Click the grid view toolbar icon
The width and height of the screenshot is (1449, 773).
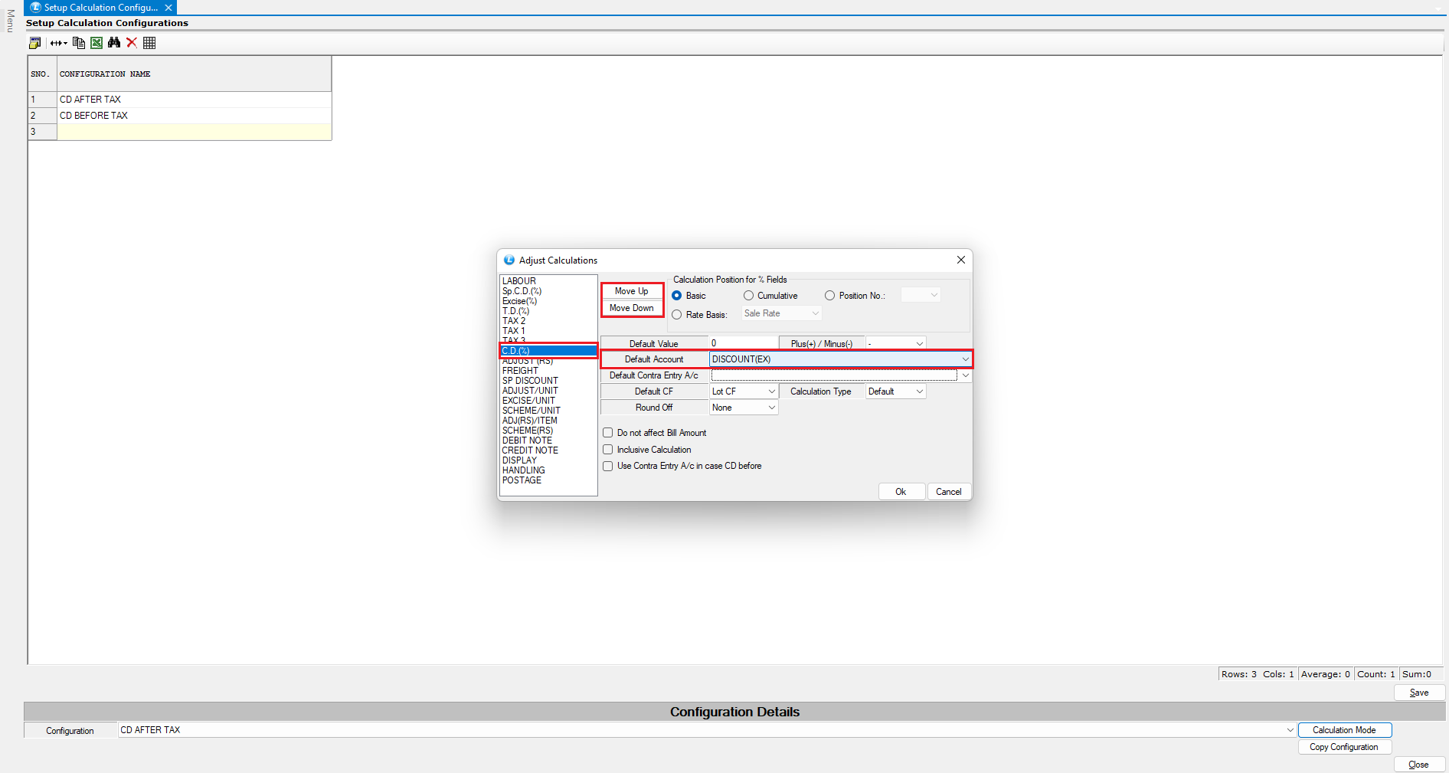coord(149,43)
